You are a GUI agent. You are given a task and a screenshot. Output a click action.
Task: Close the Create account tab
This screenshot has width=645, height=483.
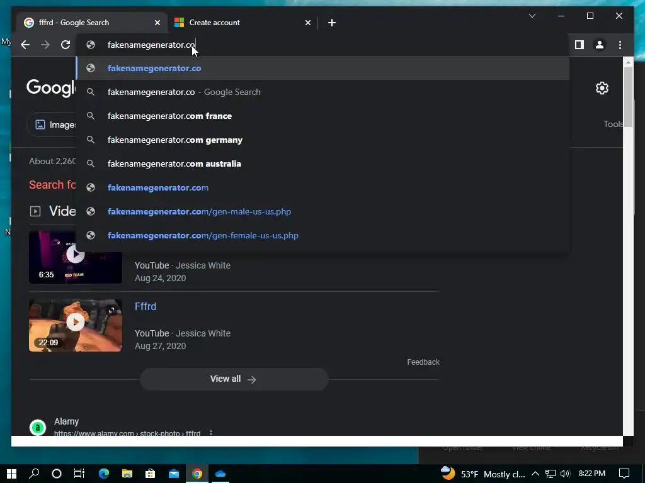click(x=307, y=23)
